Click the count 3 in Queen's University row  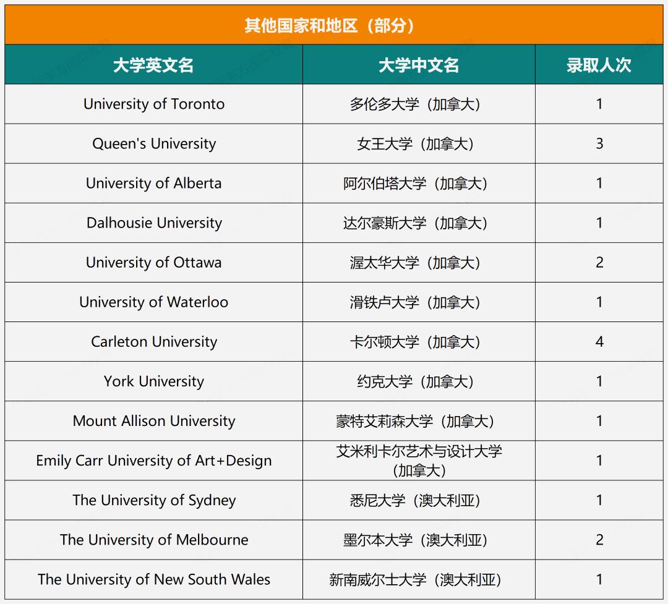coord(599,143)
